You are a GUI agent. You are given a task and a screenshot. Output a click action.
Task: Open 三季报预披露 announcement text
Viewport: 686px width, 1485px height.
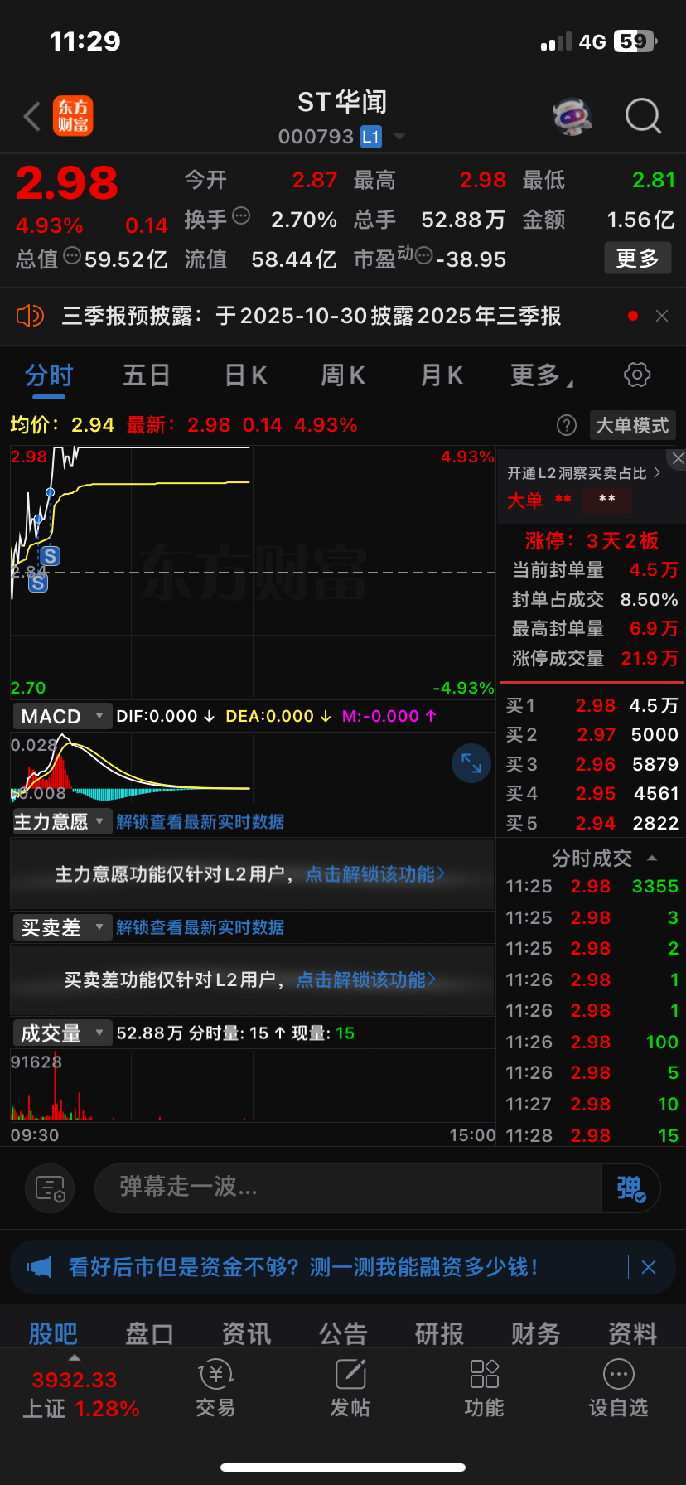tap(312, 316)
